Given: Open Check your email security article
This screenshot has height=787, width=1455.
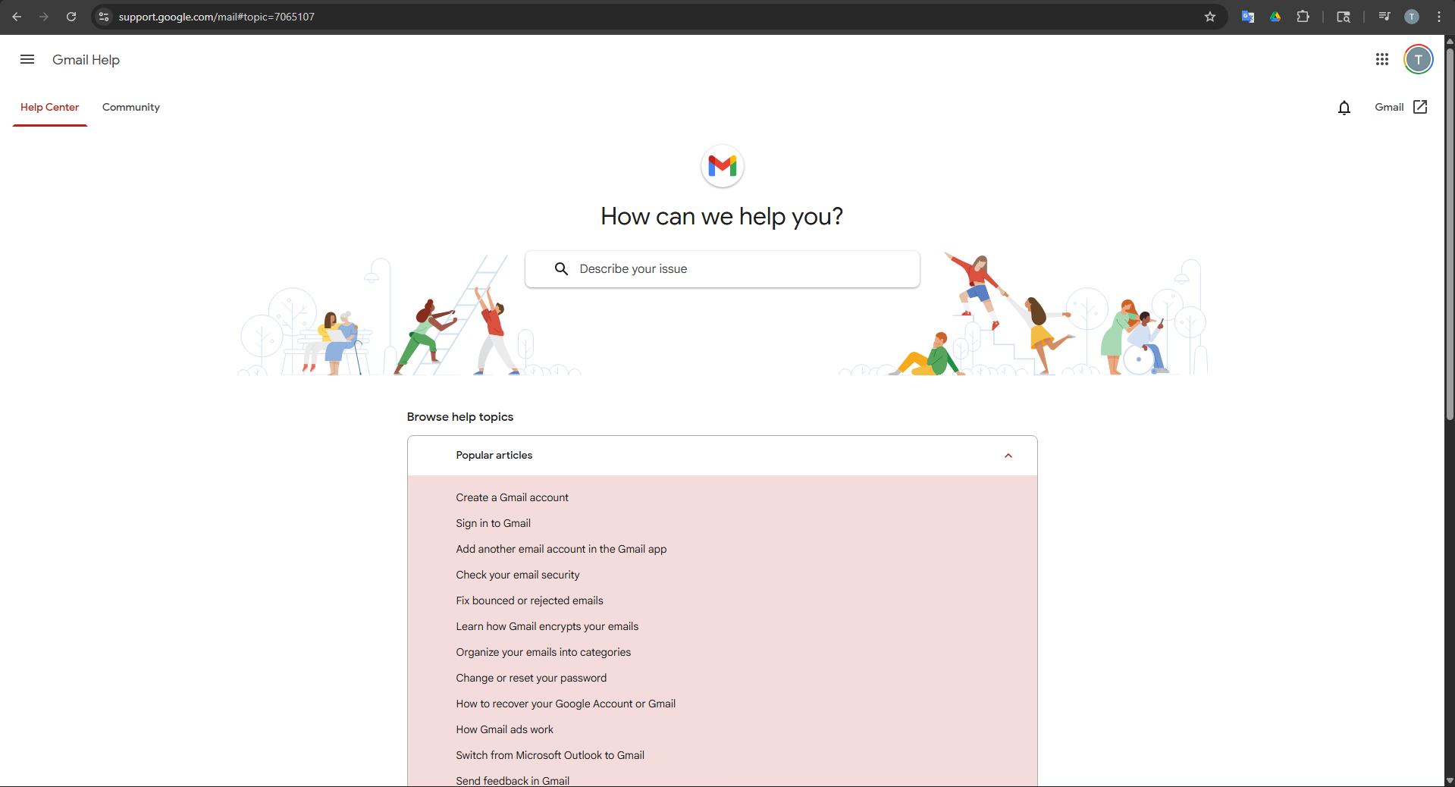Looking at the screenshot, I should click(518, 575).
